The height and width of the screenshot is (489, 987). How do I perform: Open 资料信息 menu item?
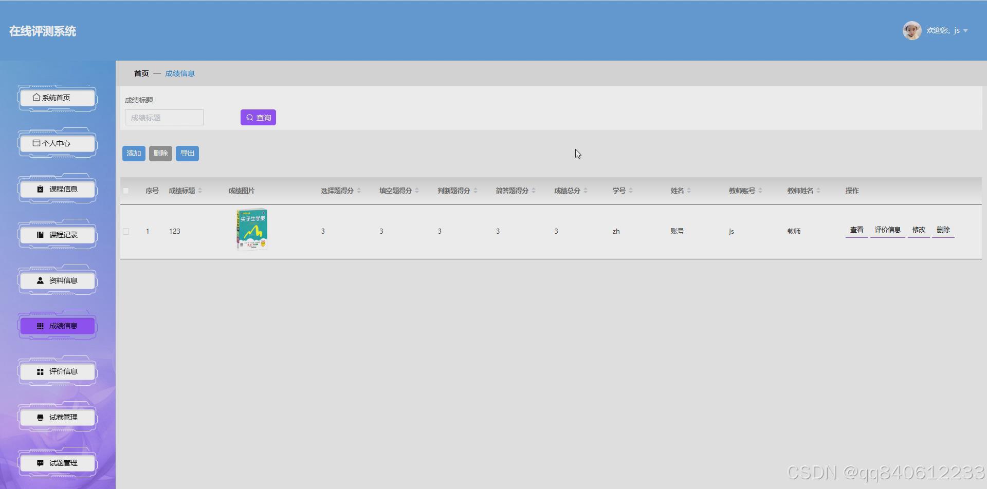pos(58,280)
